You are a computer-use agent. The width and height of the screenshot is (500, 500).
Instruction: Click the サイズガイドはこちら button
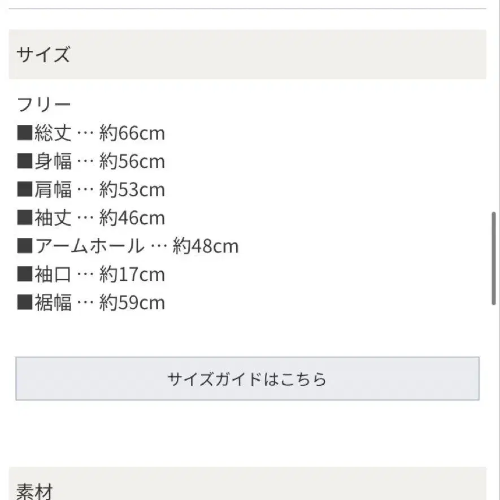point(247,379)
